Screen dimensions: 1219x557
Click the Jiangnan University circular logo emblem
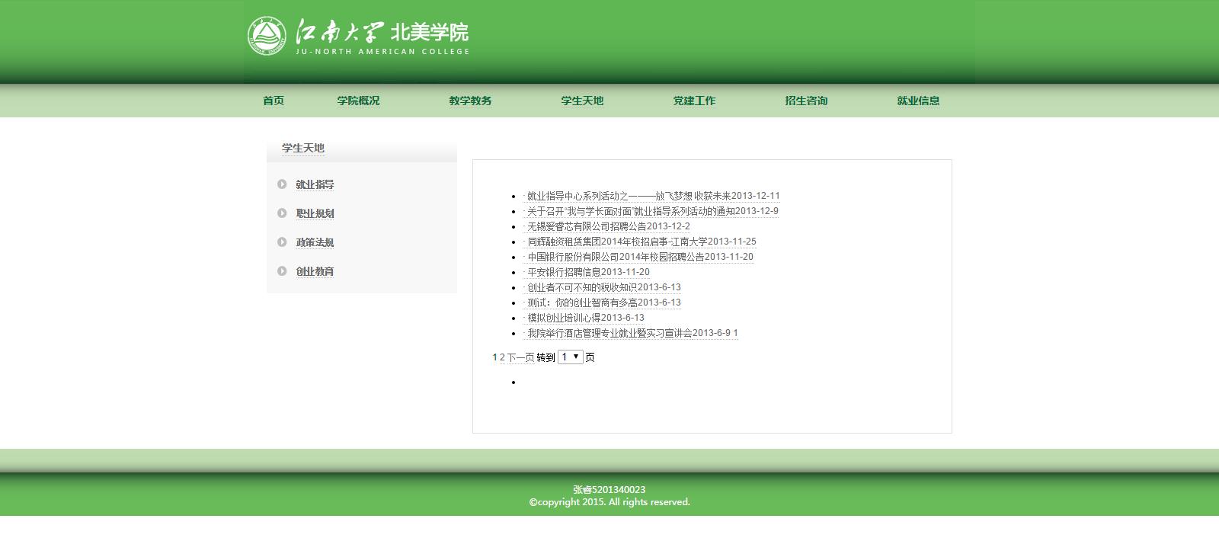pos(267,36)
